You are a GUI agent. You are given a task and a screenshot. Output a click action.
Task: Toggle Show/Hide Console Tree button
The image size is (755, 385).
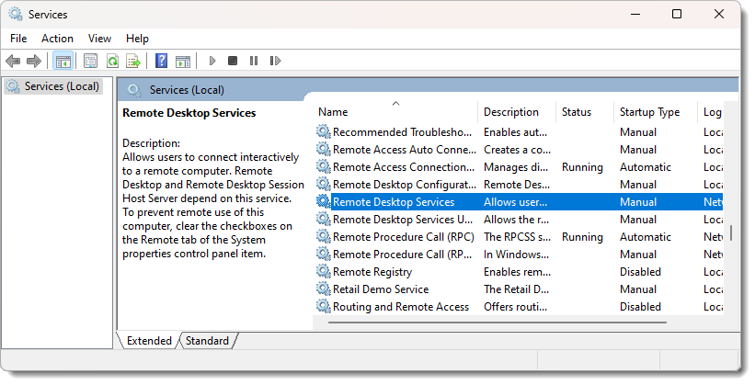coord(63,62)
